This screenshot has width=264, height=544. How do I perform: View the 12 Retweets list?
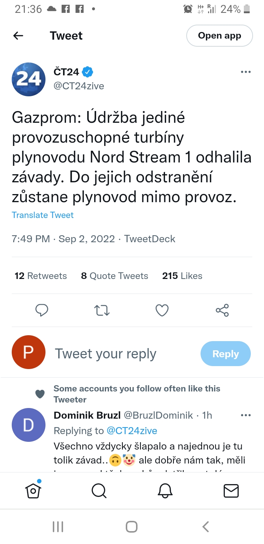(x=41, y=276)
